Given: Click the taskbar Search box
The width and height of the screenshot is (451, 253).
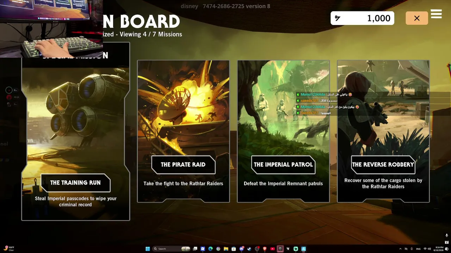Looking at the screenshot, I should coord(172,249).
